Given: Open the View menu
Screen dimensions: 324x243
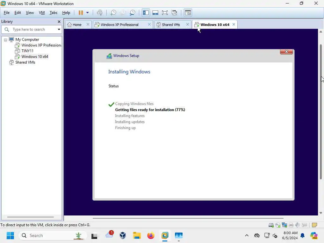Looking at the screenshot, I should coord(30,13).
